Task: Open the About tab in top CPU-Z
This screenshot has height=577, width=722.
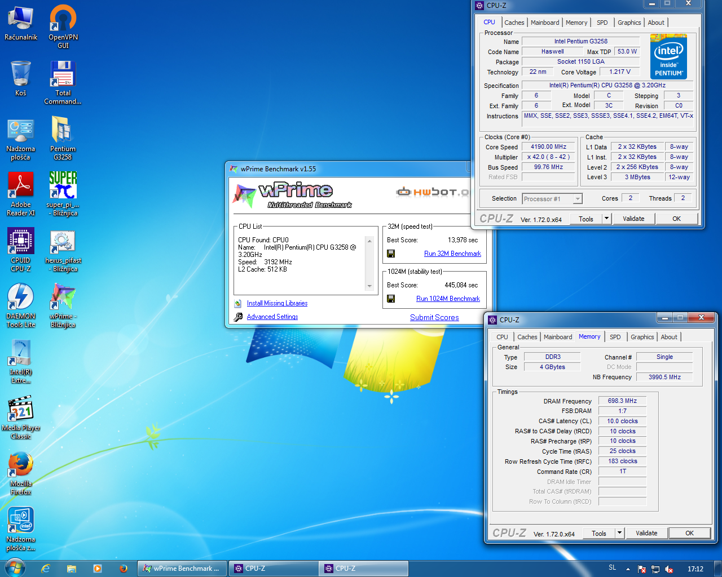Action: pos(656,23)
